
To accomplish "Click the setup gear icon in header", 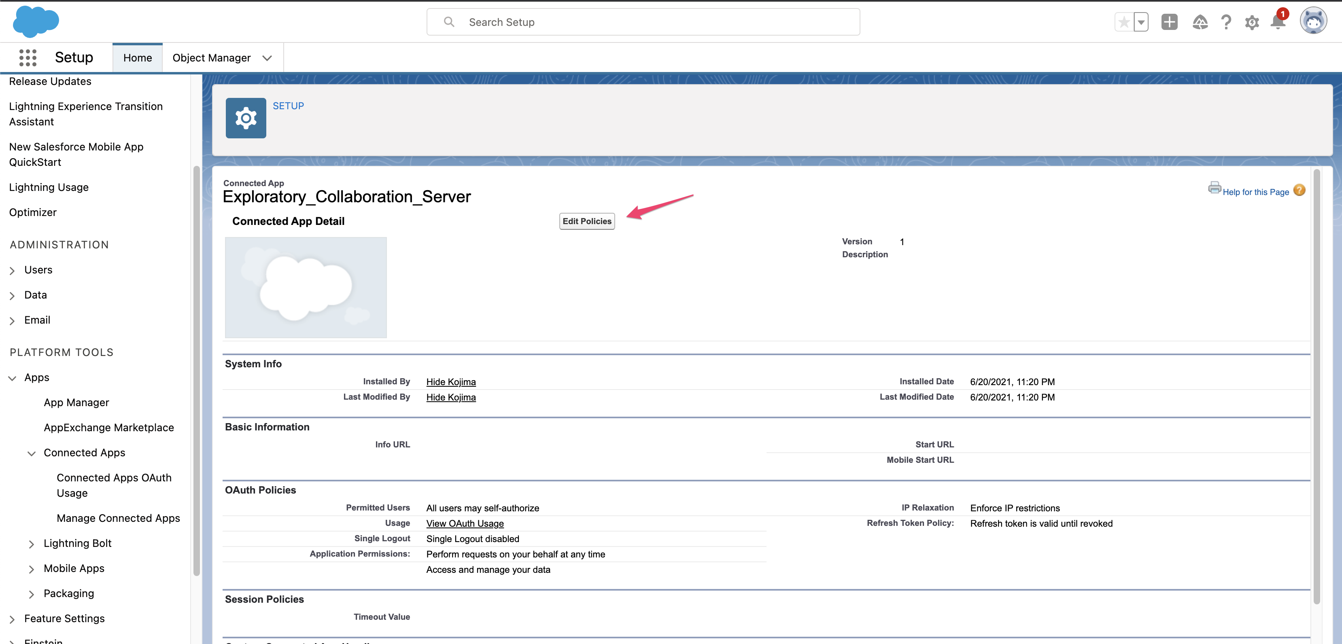I will (x=1252, y=22).
